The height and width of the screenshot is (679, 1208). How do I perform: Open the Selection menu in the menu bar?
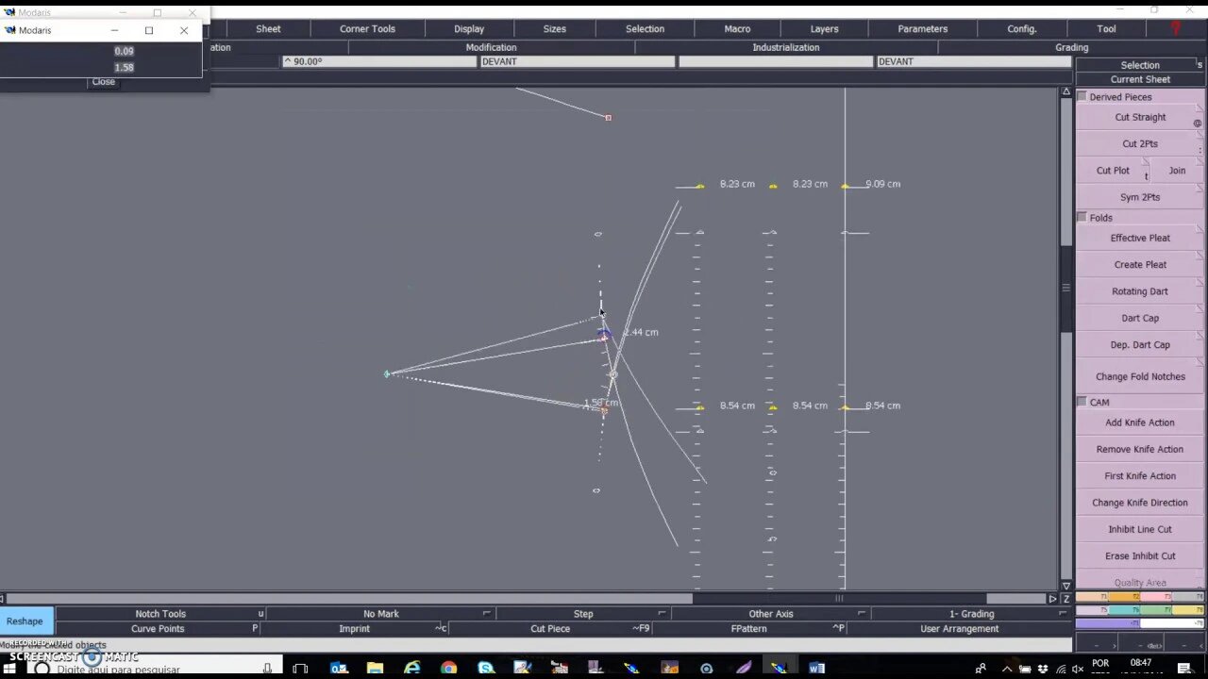[645, 28]
